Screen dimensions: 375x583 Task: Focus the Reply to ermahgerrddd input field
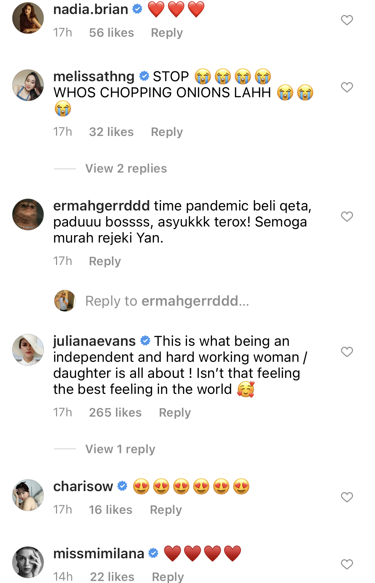point(167,301)
